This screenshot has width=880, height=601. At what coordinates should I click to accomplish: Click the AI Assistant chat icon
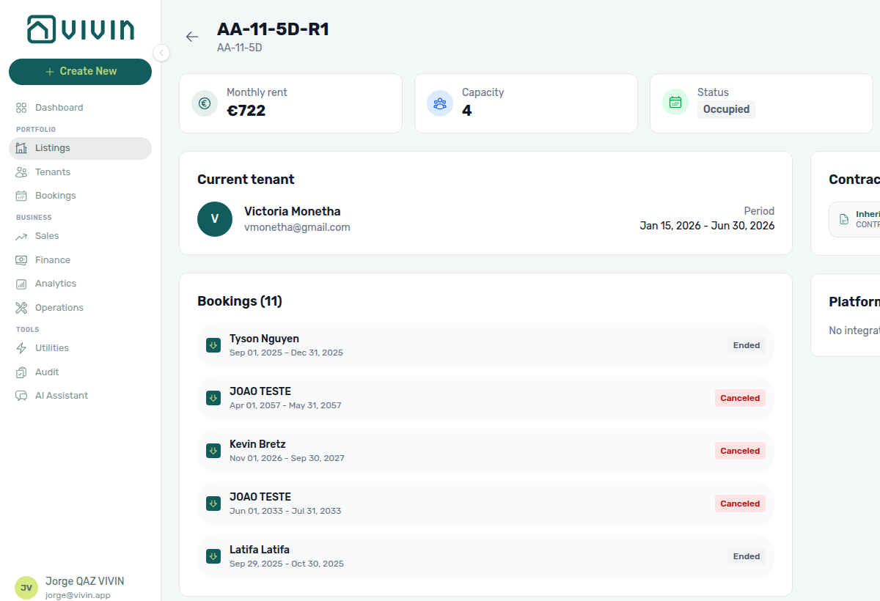click(x=21, y=396)
